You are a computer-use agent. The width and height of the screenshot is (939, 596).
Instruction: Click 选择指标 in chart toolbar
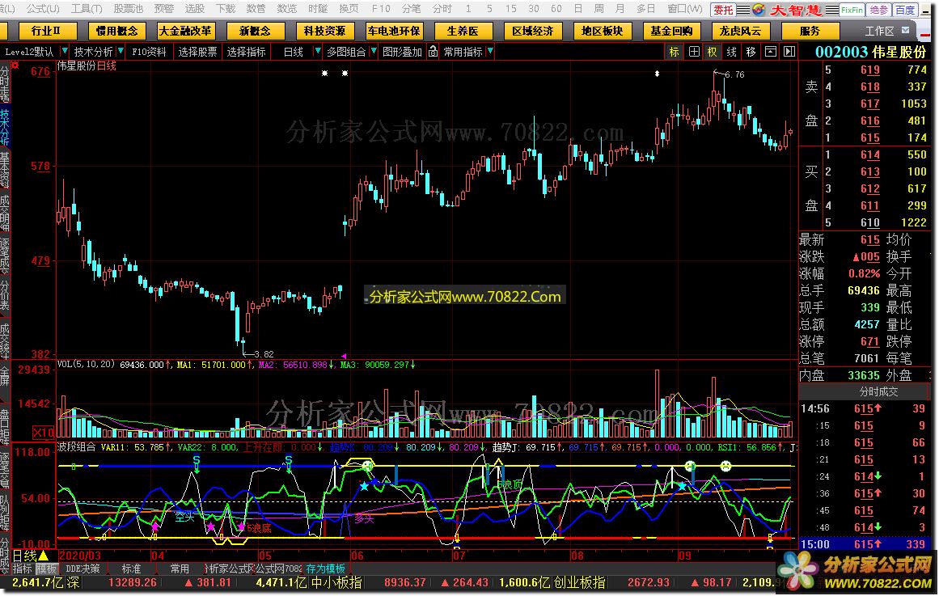(246, 52)
